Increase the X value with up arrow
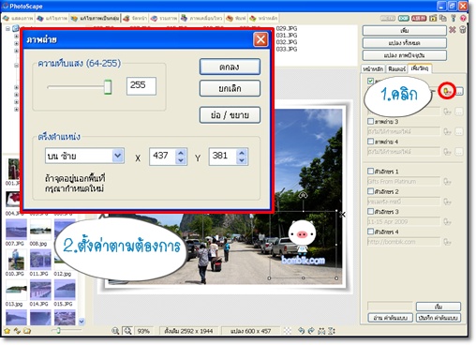 pos(181,153)
